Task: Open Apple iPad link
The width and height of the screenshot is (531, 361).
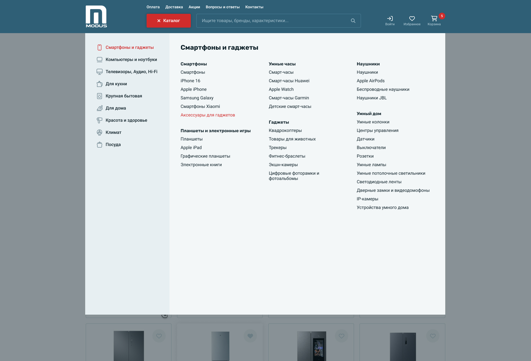Action: 191,148
